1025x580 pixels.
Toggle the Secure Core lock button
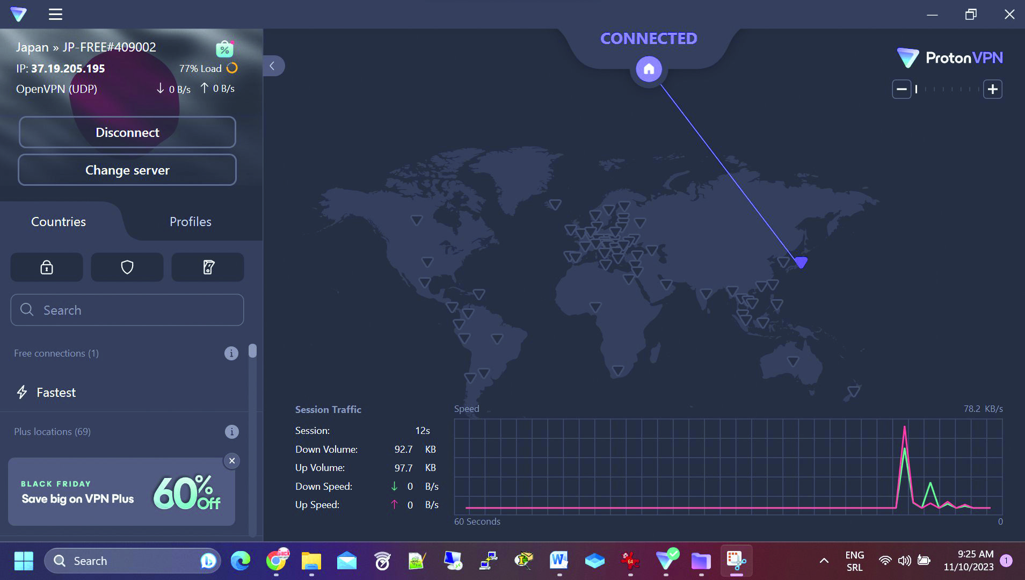tap(47, 267)
